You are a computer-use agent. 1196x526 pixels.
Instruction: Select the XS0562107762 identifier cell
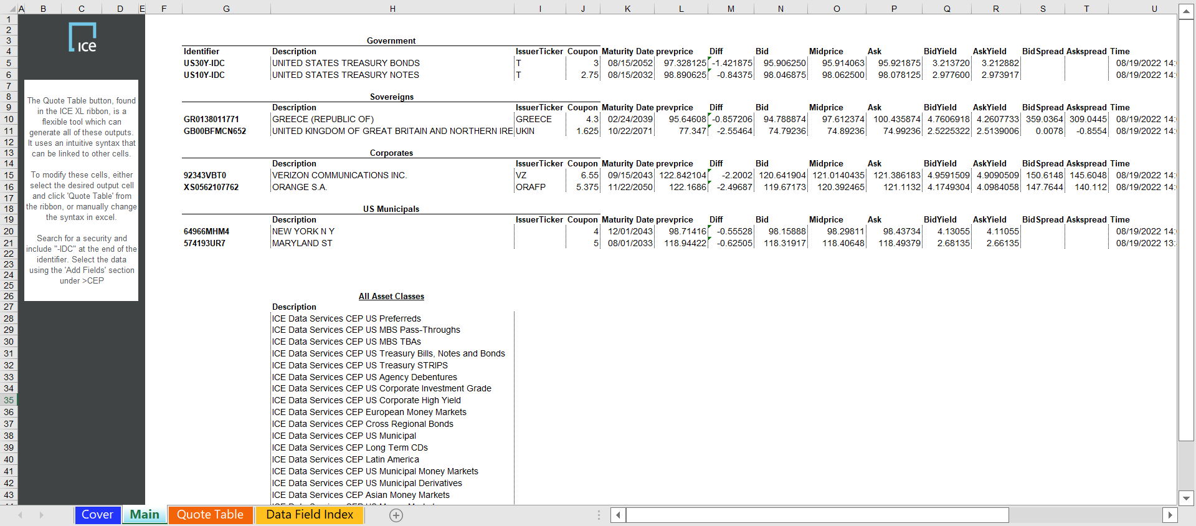(226, 187)
